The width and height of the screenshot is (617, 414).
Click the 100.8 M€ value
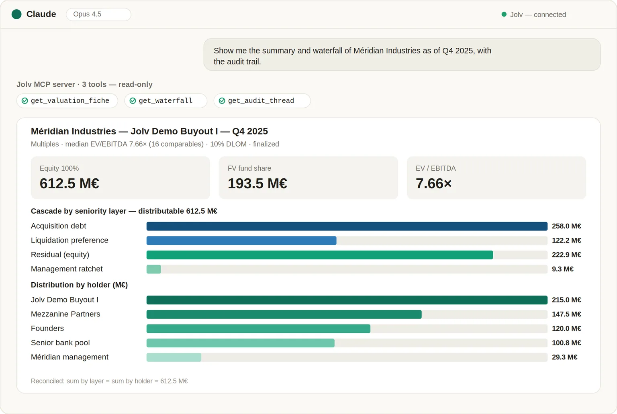[x=566, y=343]
